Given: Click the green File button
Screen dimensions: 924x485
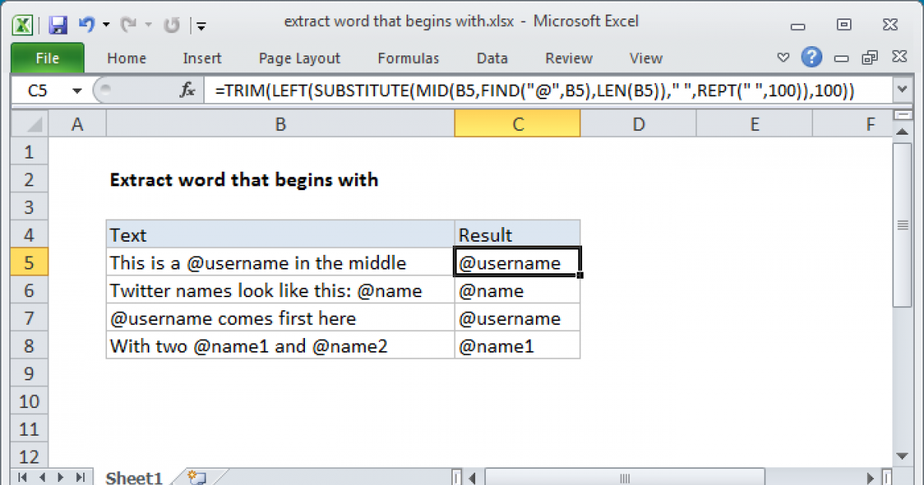Looking at the screenshot, I should pyautogui.click(x=47, y=59).
